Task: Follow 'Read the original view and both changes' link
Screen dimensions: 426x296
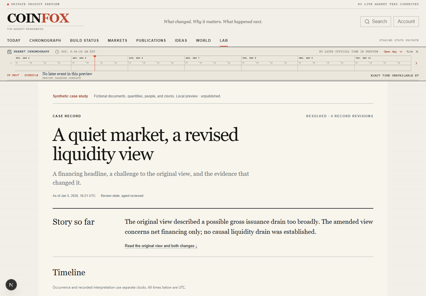Action: (x=161, y=246)
